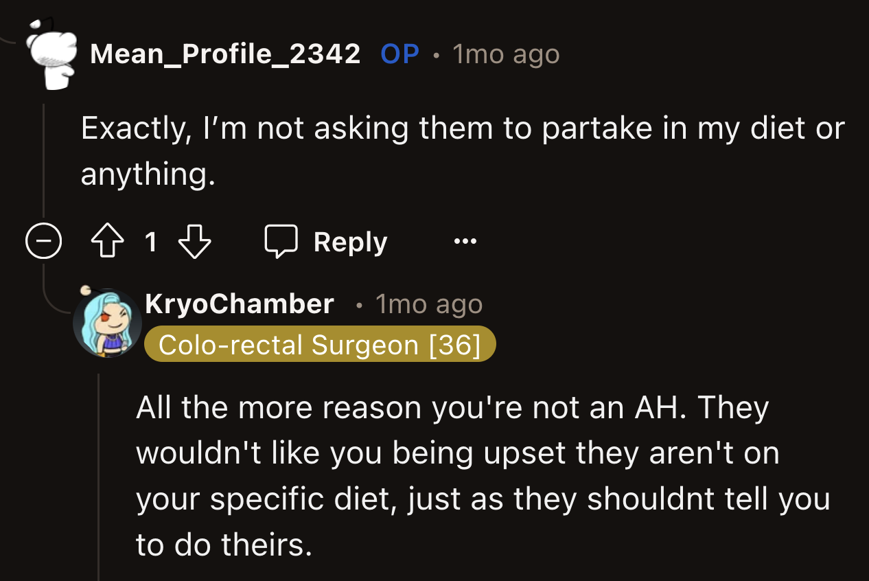The width and height of the screenshot is (869, 581).
Task: Click the blue OP badge
Action: click(x=399, y=54)
